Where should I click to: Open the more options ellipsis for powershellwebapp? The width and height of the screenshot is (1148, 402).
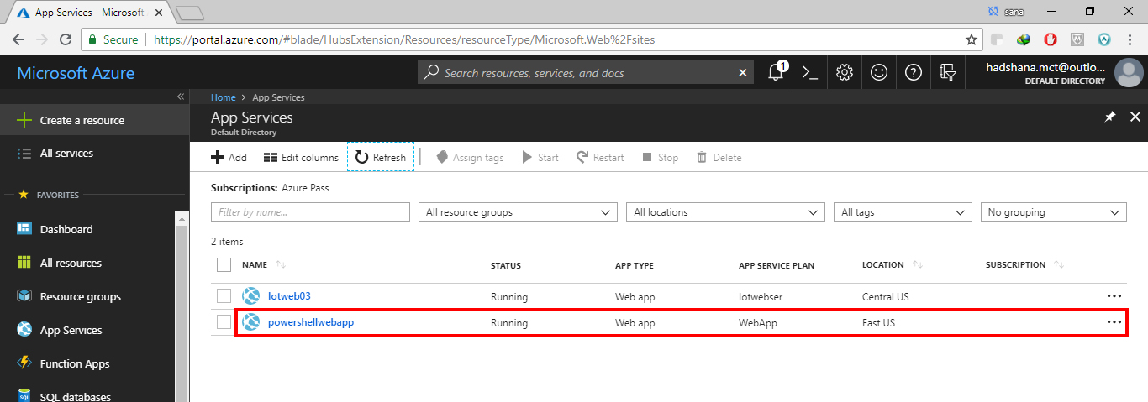[x=1114, y=322]
